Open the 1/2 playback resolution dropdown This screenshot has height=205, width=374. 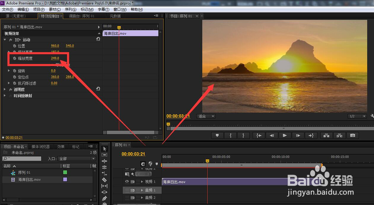pyautogui.click(x=357, y=116)
